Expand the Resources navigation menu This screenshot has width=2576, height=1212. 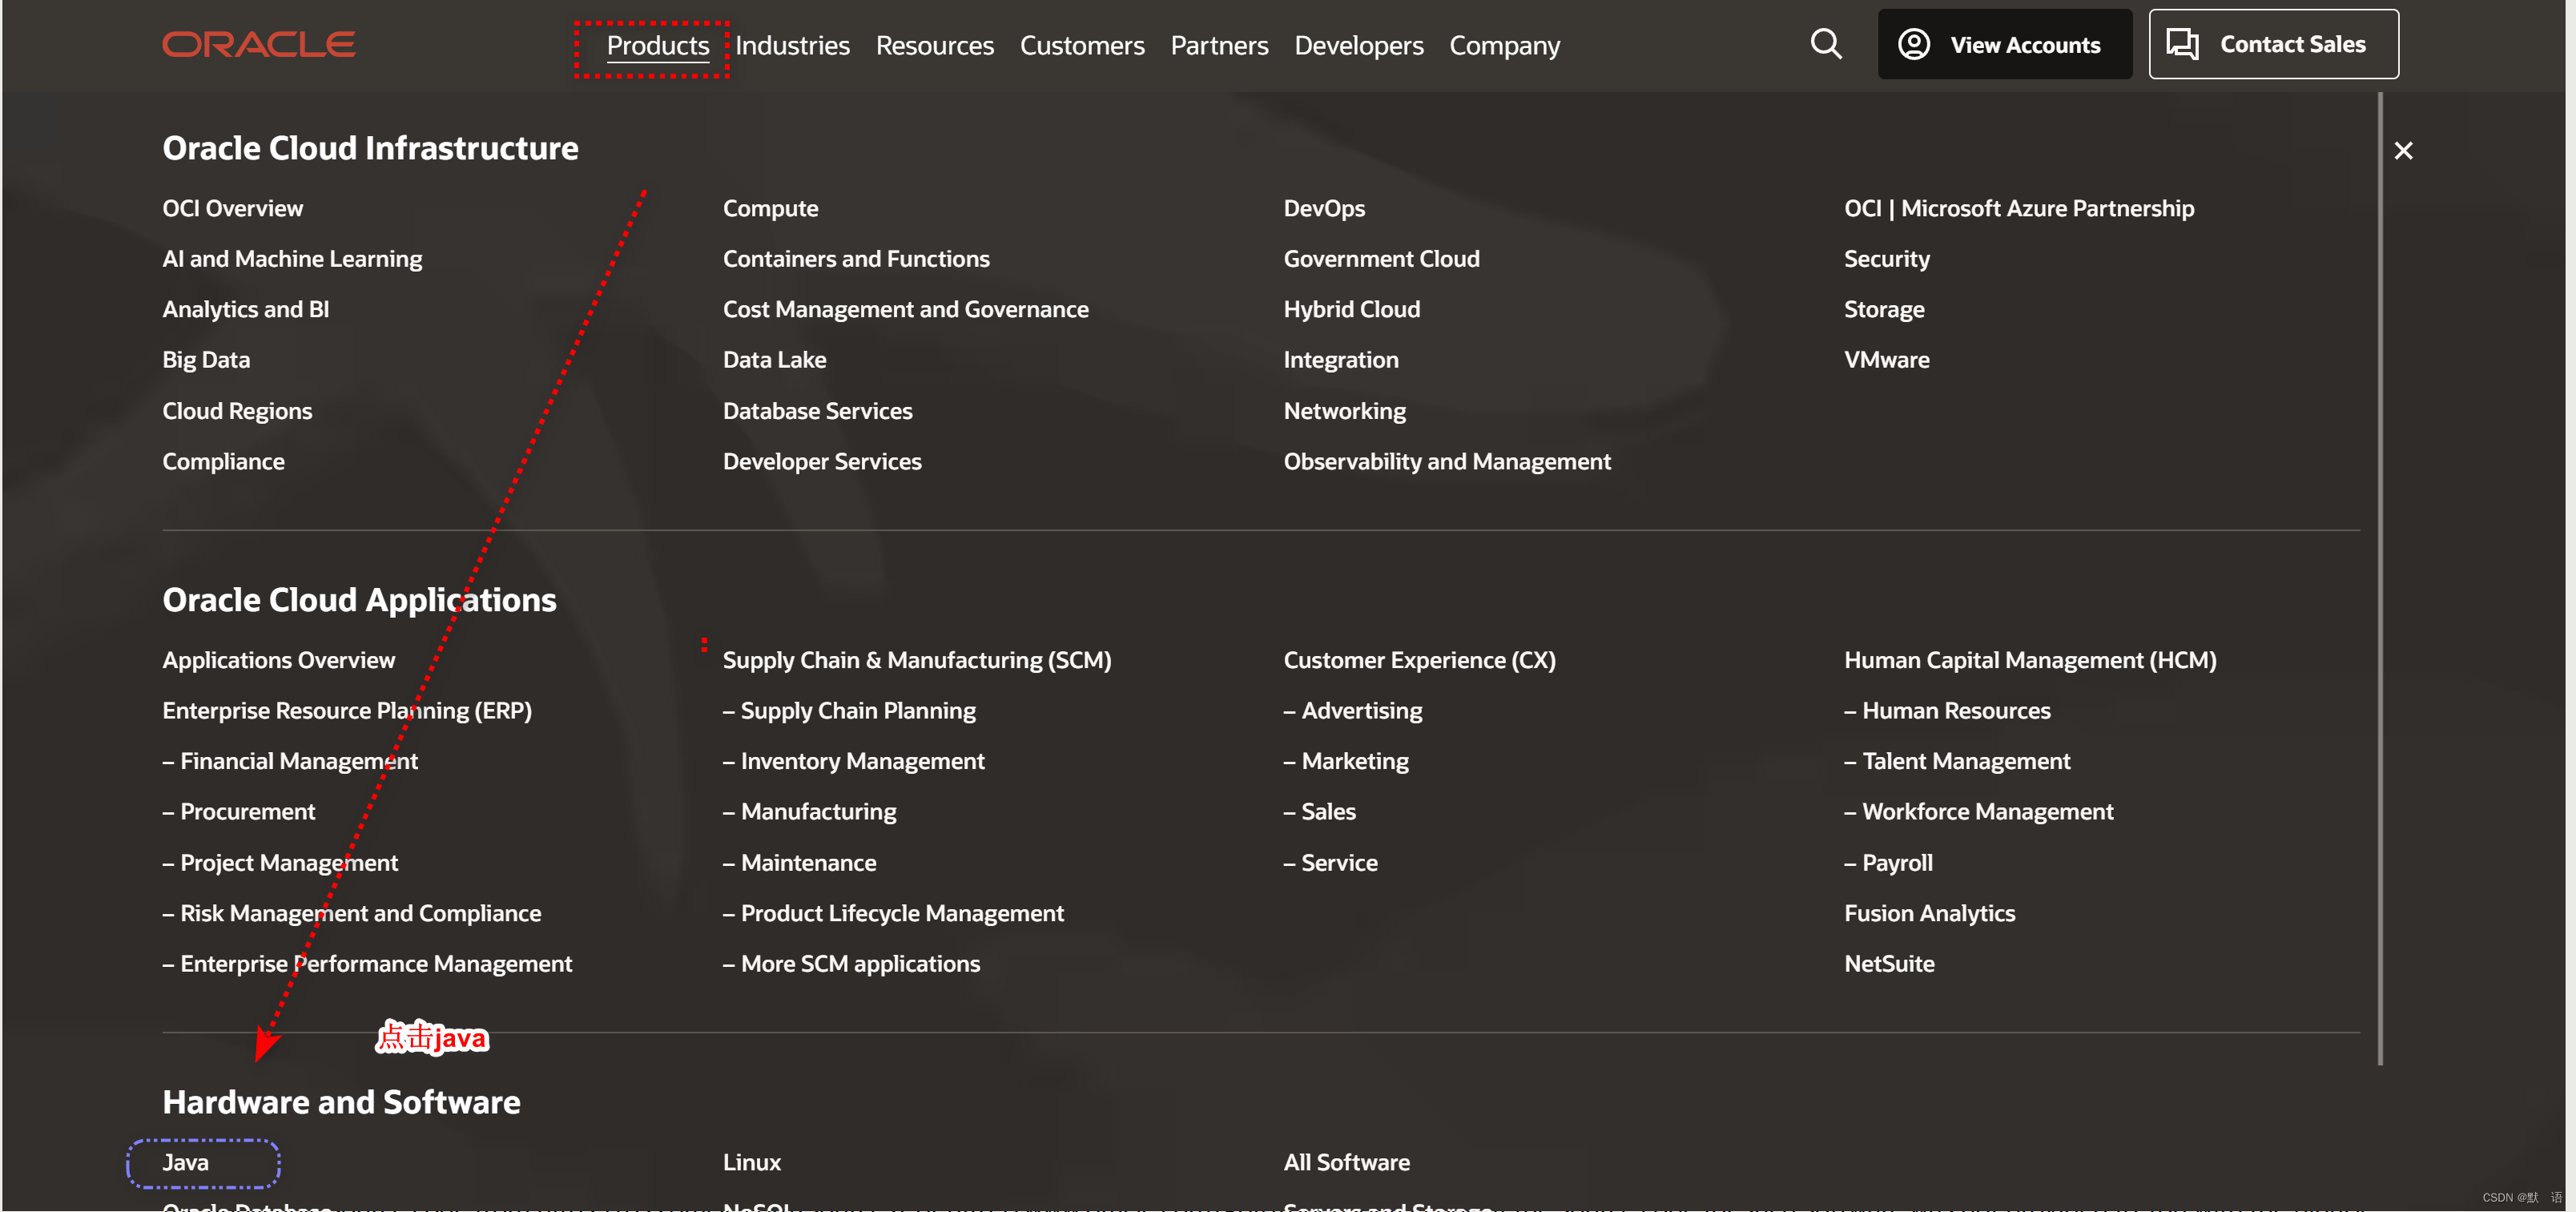pos(934,46)
